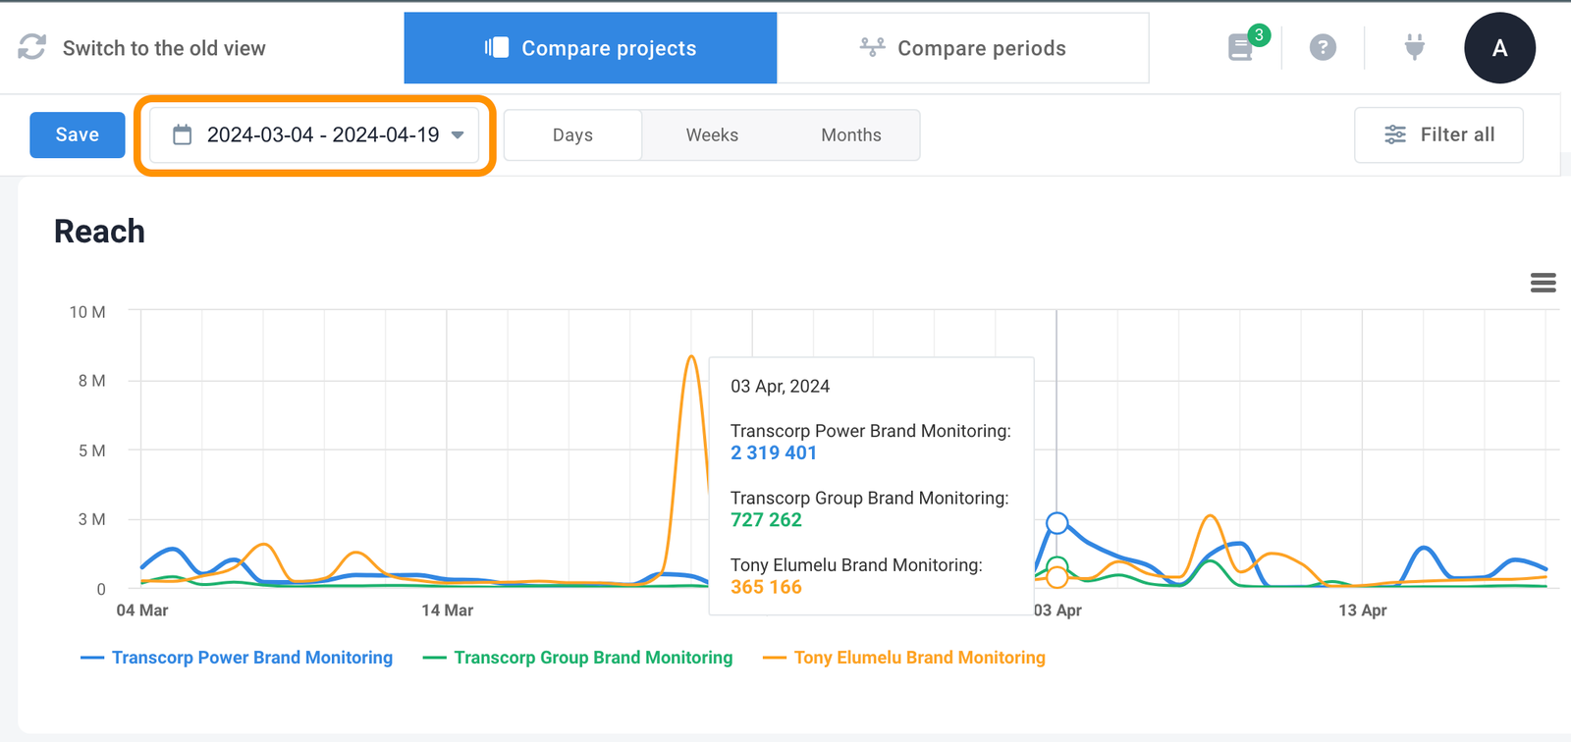
Task: Click the 14 Mar axis label
Action: 448,610
